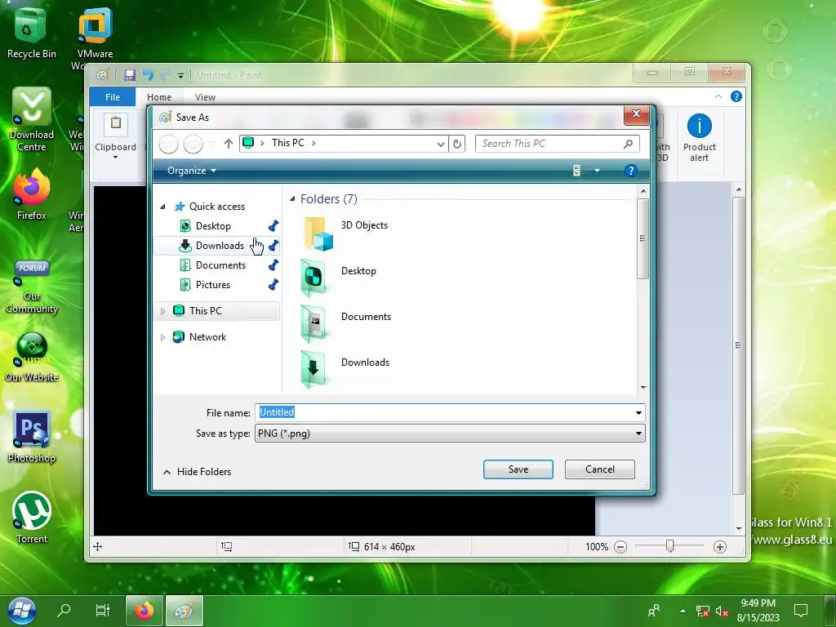Launch Photoshop desktop icon

(x=32, y=436)
